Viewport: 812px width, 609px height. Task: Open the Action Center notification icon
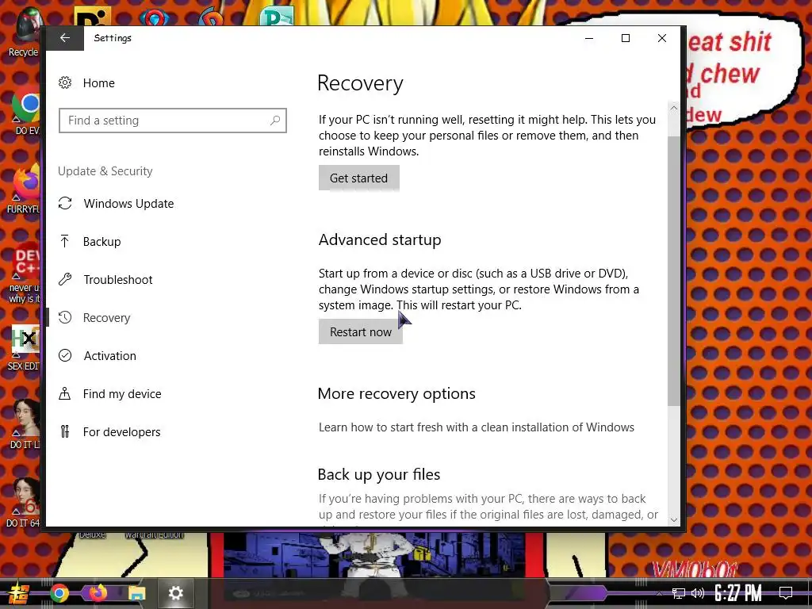click(x=786, y=593)
